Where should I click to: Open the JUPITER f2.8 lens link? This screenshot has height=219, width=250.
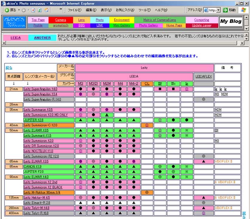tap(34, 120)
